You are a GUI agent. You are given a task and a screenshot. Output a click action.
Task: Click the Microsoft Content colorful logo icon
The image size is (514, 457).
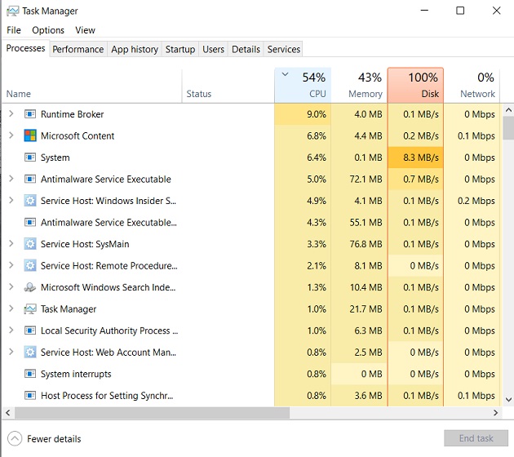tap(30, 135)
